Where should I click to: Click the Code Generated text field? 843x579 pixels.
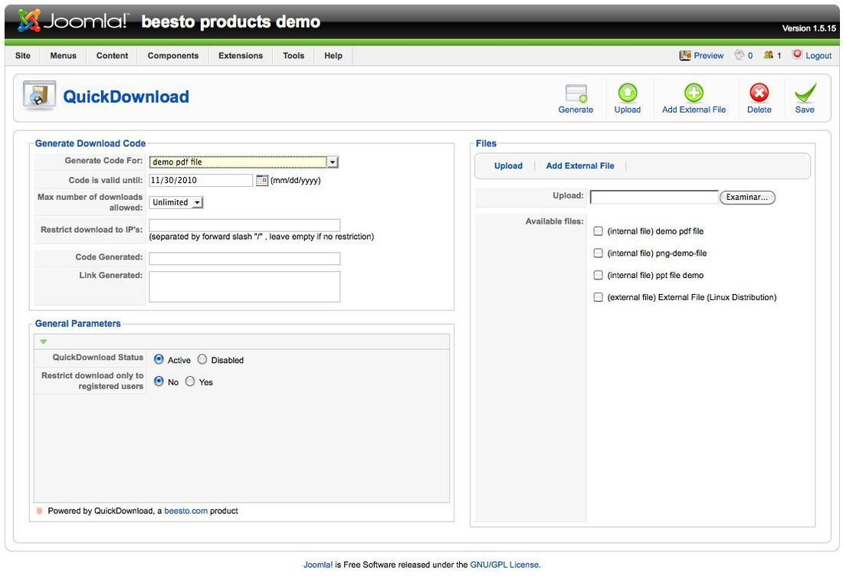point(244,258)
